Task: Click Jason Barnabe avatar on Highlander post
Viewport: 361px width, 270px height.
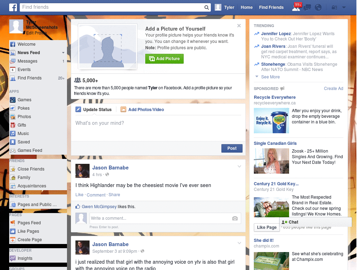Action: point(82,171)
